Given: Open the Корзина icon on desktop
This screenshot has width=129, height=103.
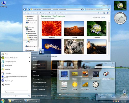Looking at the screenshot, I should click(124, 92).
